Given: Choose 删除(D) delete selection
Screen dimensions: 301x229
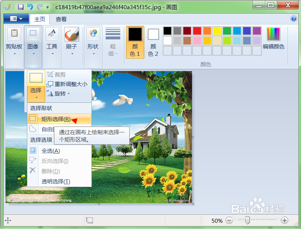Looking at the screenshot, I should 59,171.
